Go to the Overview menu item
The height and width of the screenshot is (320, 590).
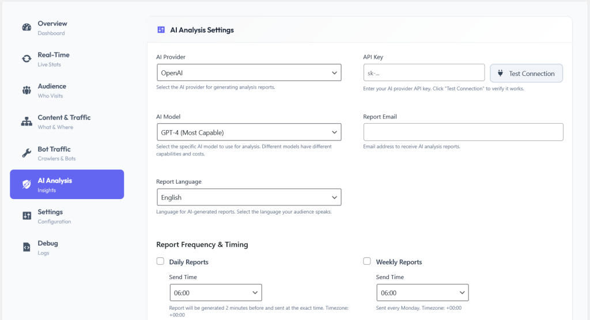pos(67,28)
